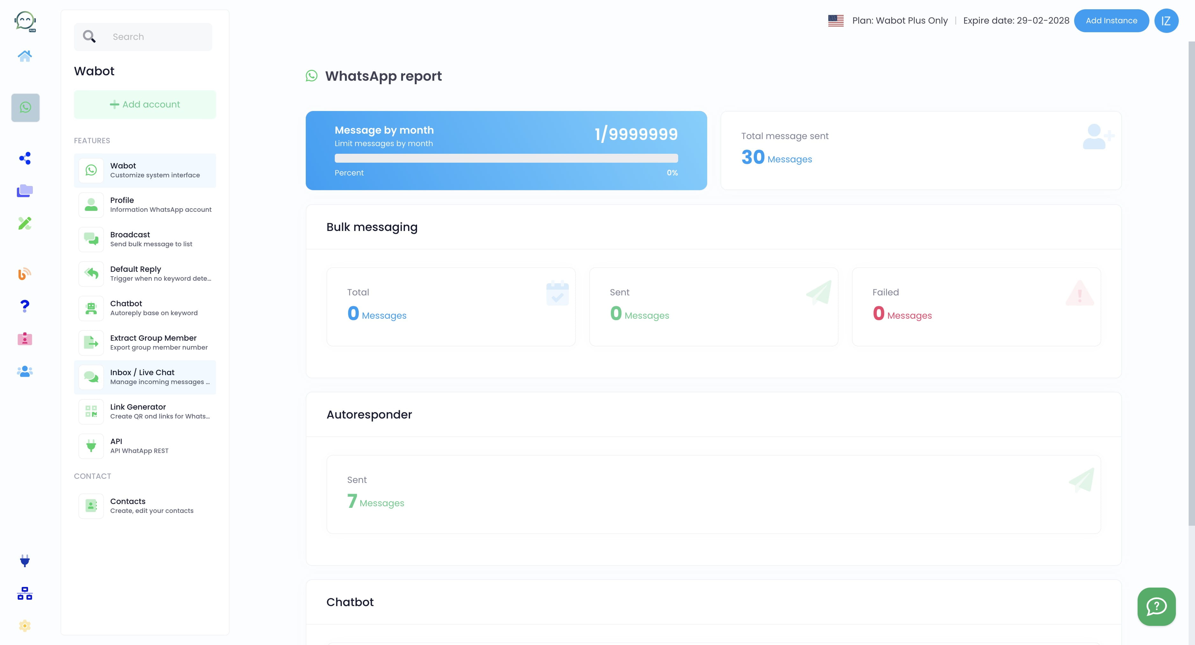Click the '0%' percent value
Image resolution: width=1195 pixels, height=645 pixels.
coord(672,173)
